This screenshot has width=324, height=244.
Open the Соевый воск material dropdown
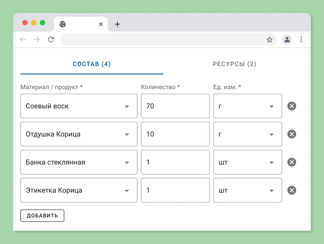pyautogui.click(x=79, y=106)
